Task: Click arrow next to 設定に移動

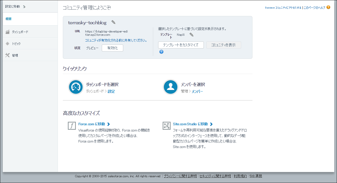Action: tap(24, 7)
